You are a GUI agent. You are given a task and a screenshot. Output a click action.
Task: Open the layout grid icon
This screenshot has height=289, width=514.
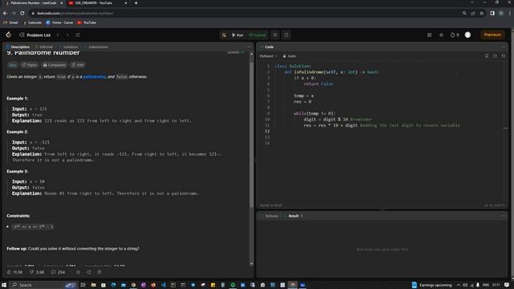[x=429, y=35]
